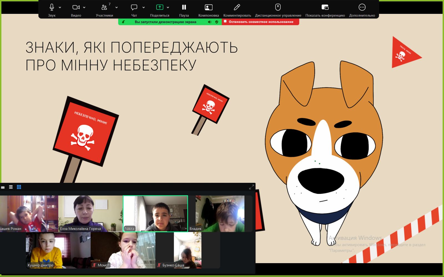Open the Компоновка layout options
Viewport: 444px width, 277px height.
tap(208, 7)
